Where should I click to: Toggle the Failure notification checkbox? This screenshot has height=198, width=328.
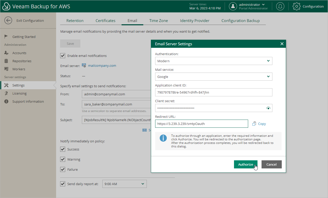tap(63, 169)
